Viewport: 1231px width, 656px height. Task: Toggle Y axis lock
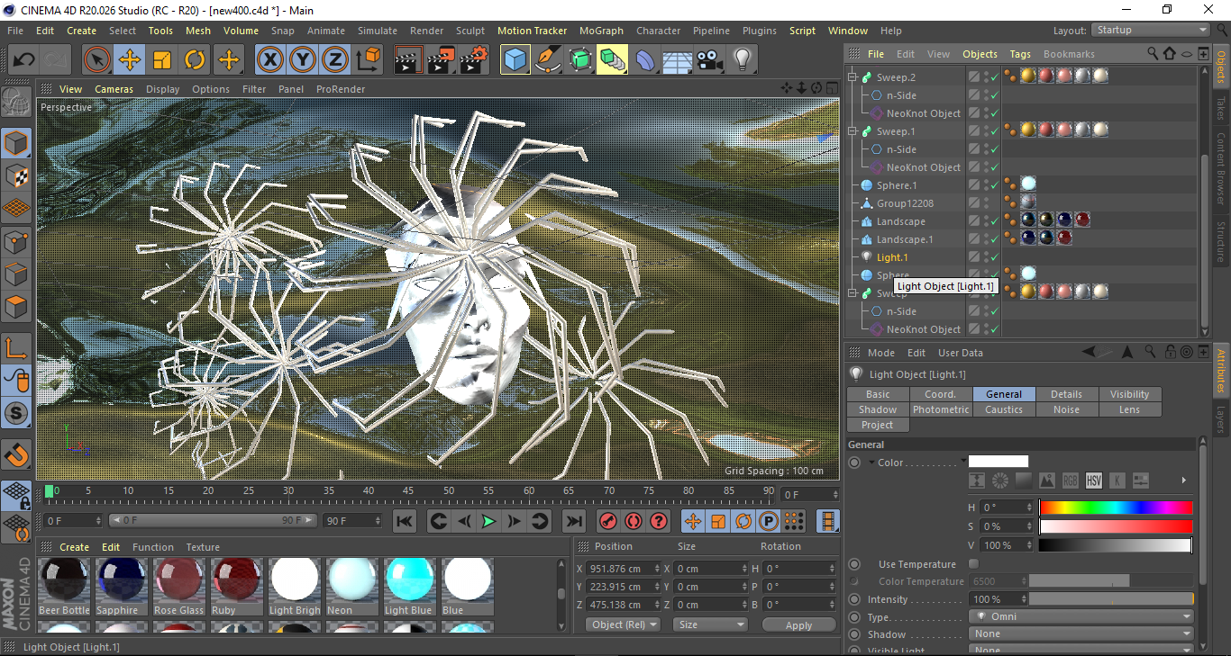point(303,60)
